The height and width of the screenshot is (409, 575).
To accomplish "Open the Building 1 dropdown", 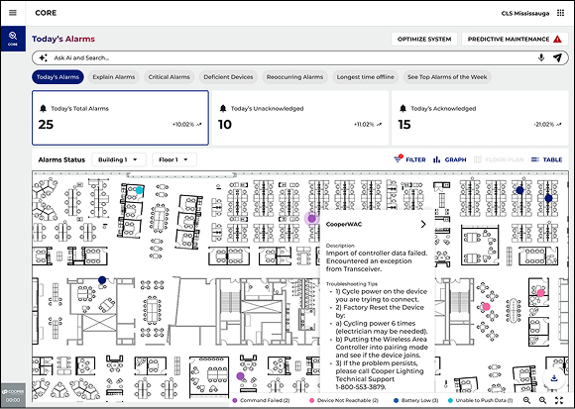I will point(119,159).
